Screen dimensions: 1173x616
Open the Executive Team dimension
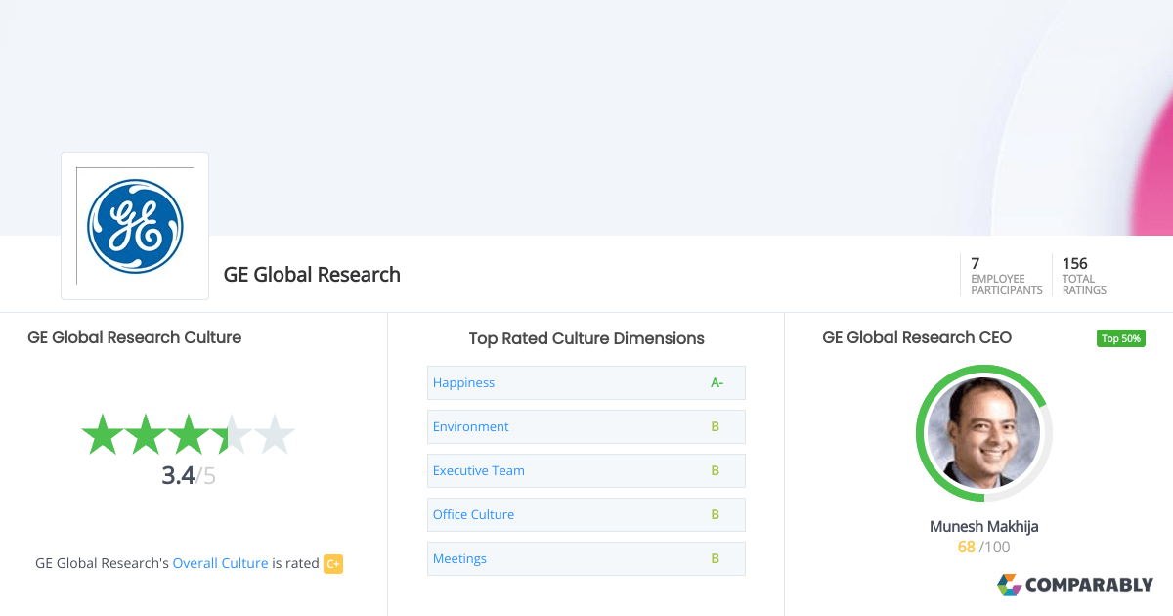click(x=586, y=471)
